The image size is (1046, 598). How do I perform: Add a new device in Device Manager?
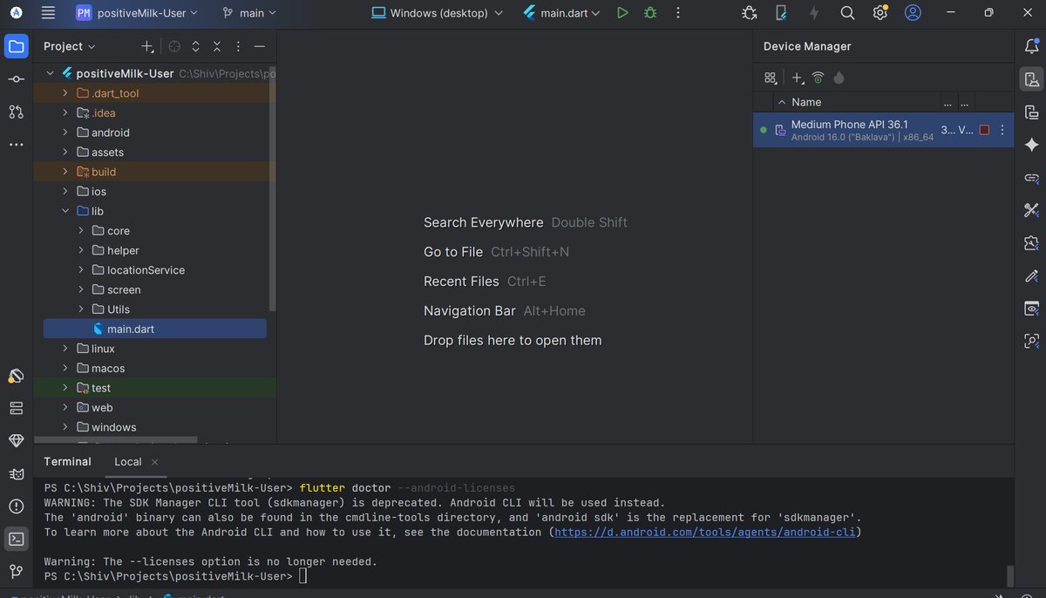click(x=798, y=78)
